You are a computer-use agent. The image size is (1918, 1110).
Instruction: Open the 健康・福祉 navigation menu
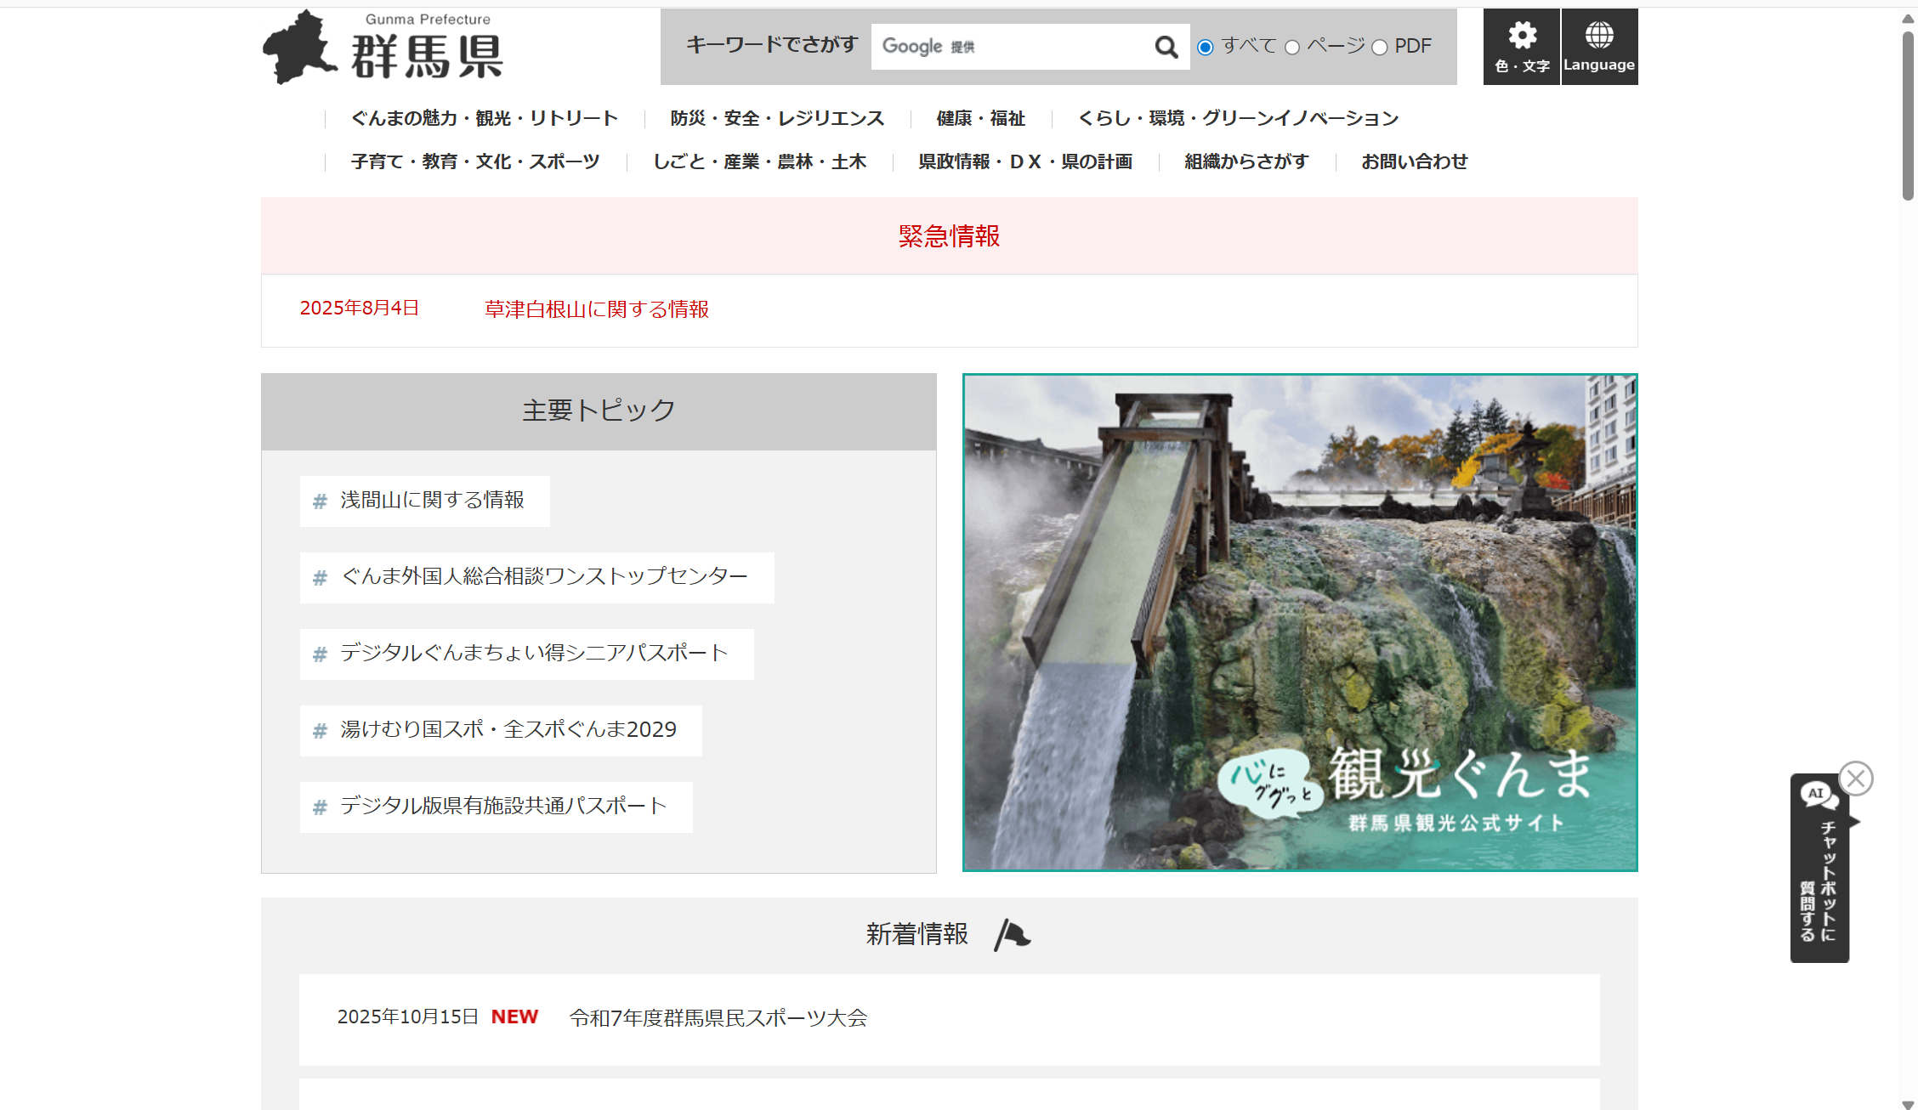[980, 118]
